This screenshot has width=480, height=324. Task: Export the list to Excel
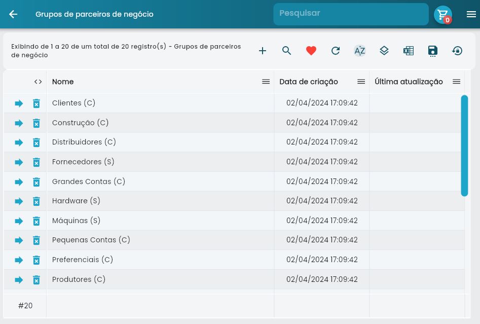click(409, 51)
